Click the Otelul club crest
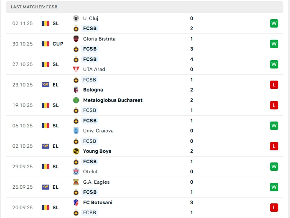Viewport: 290px width, 218px height. [76, 172]
